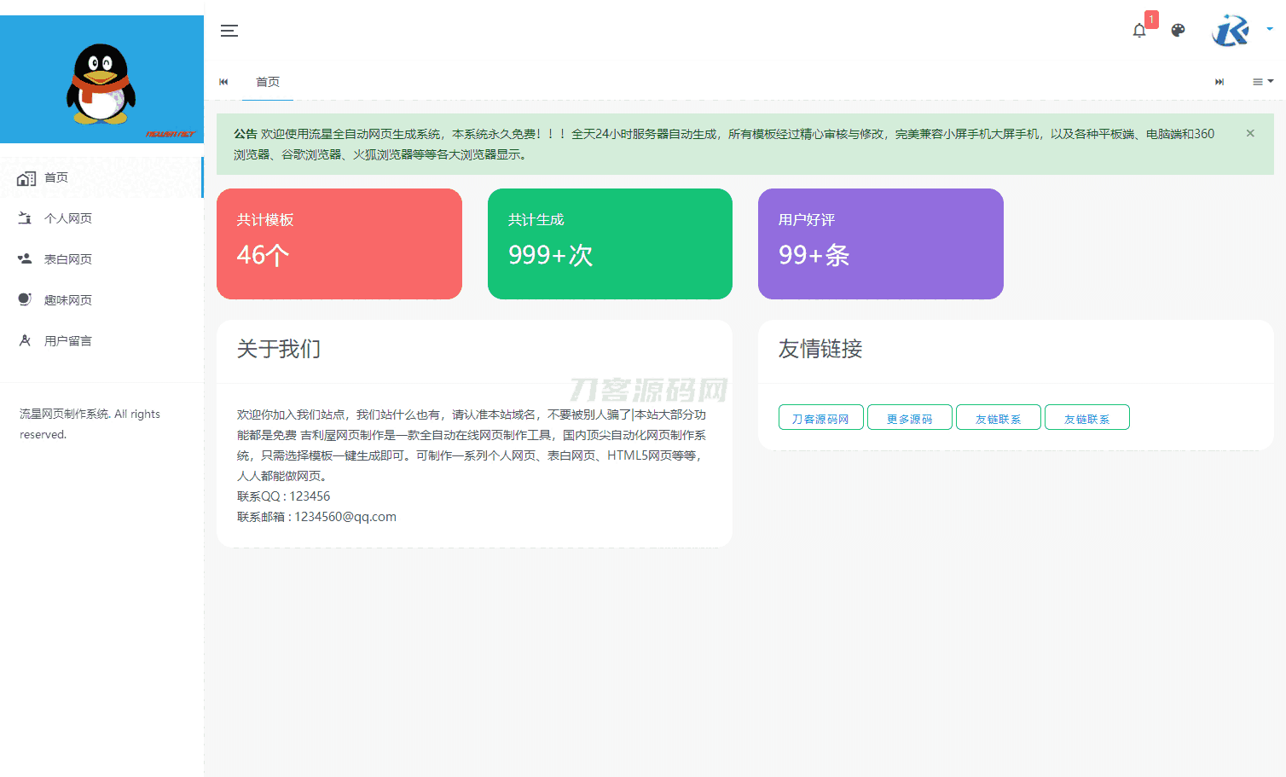
Task: Select the 个人网页 sidebar icon
Action: (x=26, y=217)
